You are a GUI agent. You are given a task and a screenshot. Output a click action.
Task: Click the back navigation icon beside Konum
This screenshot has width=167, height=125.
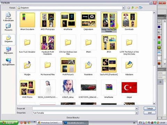(x=129, y=8)
